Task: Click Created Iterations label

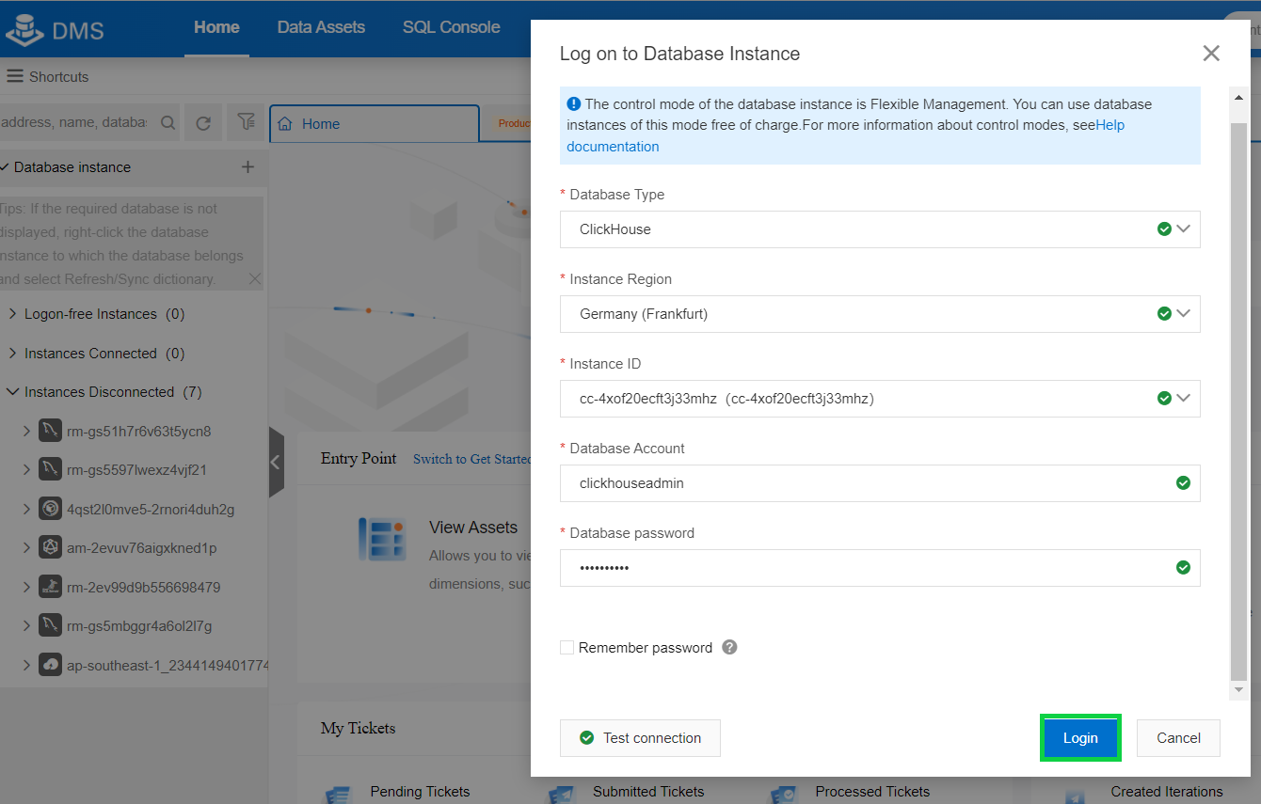Action: (1167, 792)
